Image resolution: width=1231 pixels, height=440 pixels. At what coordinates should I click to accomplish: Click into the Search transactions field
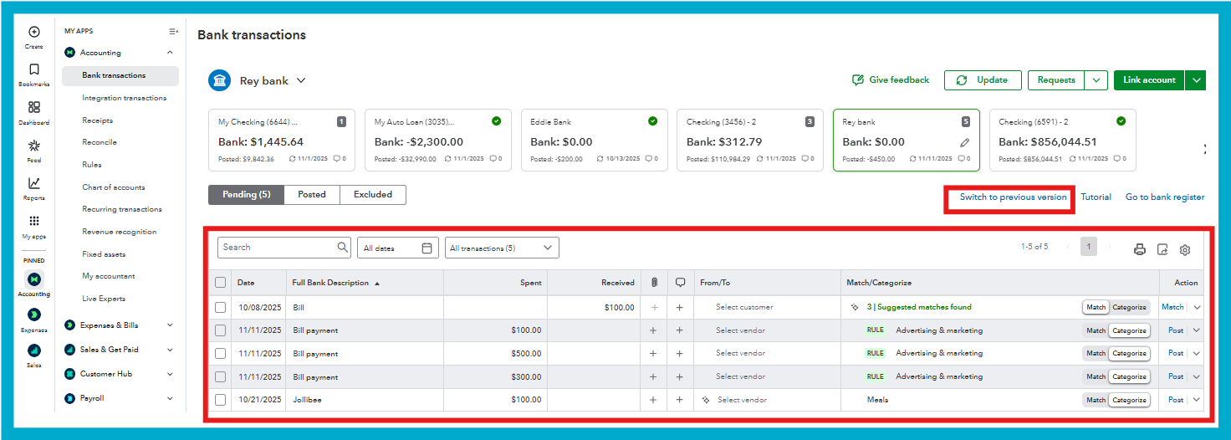(284, 248)
